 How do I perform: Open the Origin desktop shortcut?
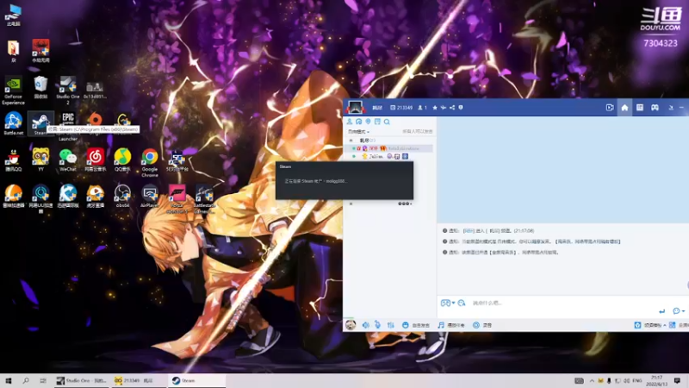tap(95, 119)
